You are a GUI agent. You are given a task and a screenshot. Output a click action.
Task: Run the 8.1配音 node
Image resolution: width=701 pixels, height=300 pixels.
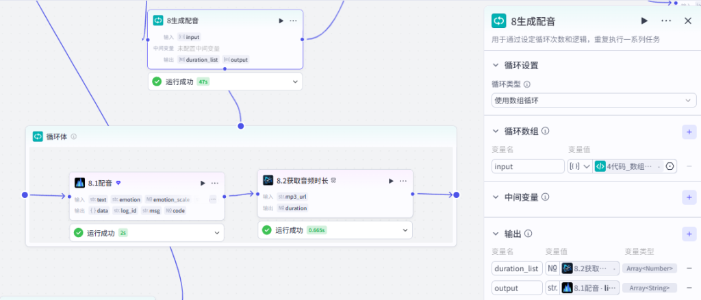[x=203, y=183]
